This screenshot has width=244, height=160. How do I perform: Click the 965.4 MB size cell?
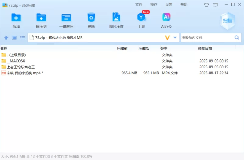[x=129, y=73]
